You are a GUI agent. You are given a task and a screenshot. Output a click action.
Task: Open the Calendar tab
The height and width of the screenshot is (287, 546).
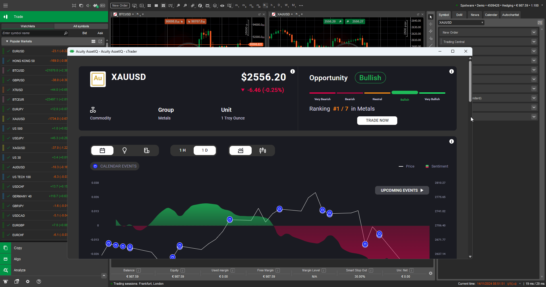click(x=491, y=15)
